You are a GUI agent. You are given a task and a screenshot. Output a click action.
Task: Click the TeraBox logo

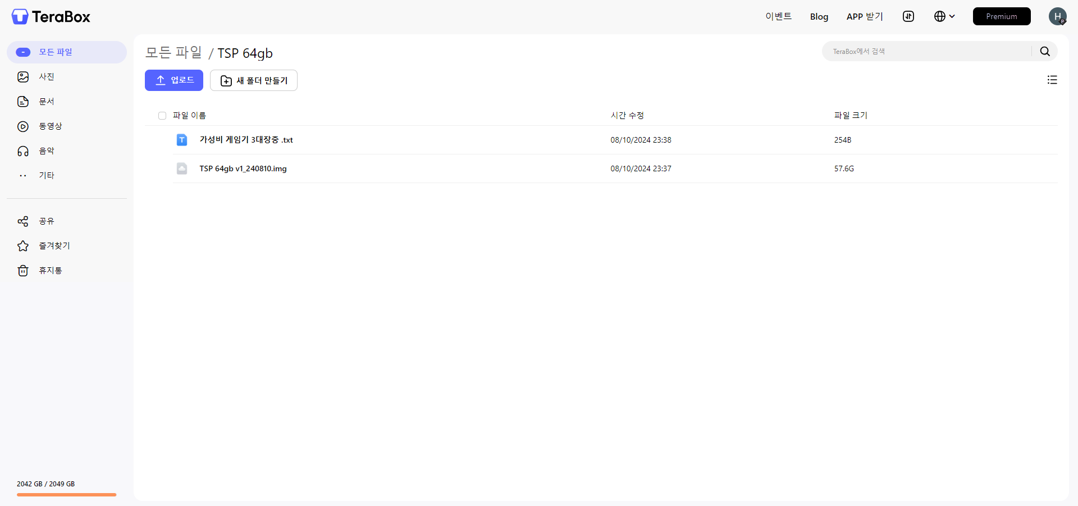[51, 17]
